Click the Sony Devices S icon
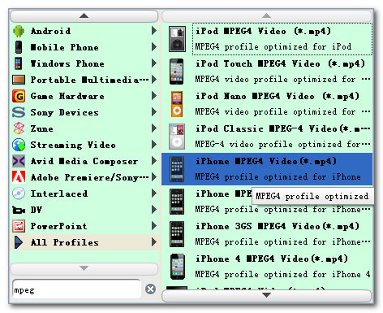This screenshot has width=383, height=313. (19, 112)
